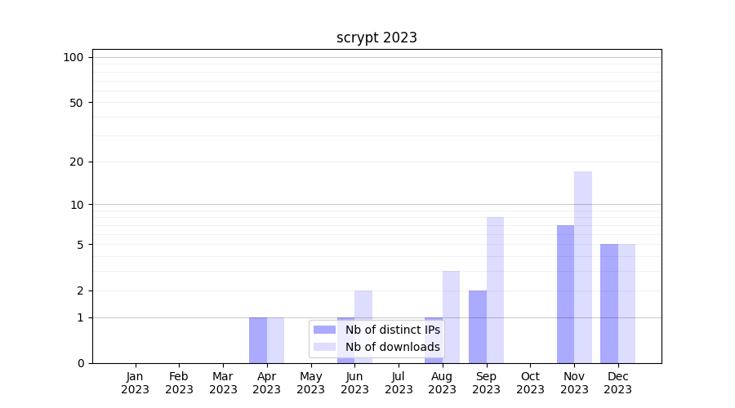This screenshot has height=408, width=735.
Task: Select the "Nb of downloads" legend label
Action: tap(392, 347)
